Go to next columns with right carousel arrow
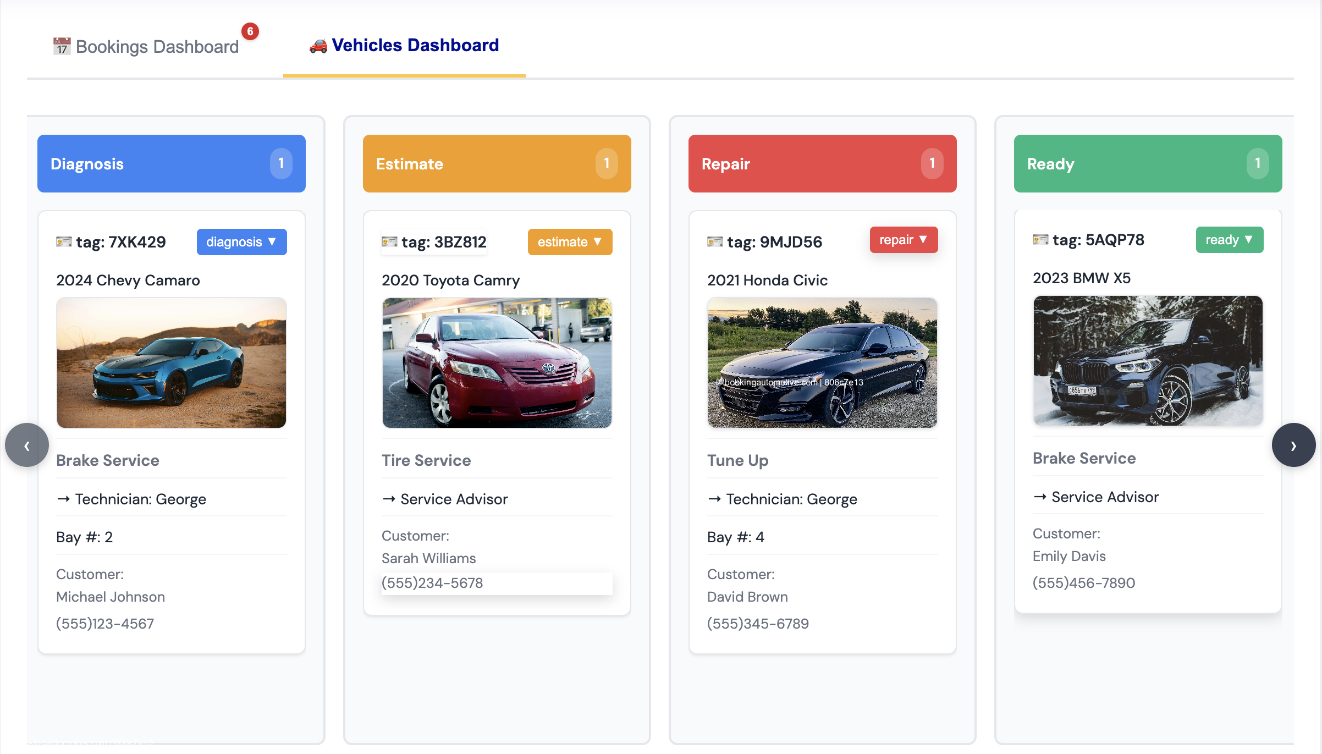Image resolution: width=1322 pixels, height=754 pixels. pyautogui.click(x=1293, y=445)
